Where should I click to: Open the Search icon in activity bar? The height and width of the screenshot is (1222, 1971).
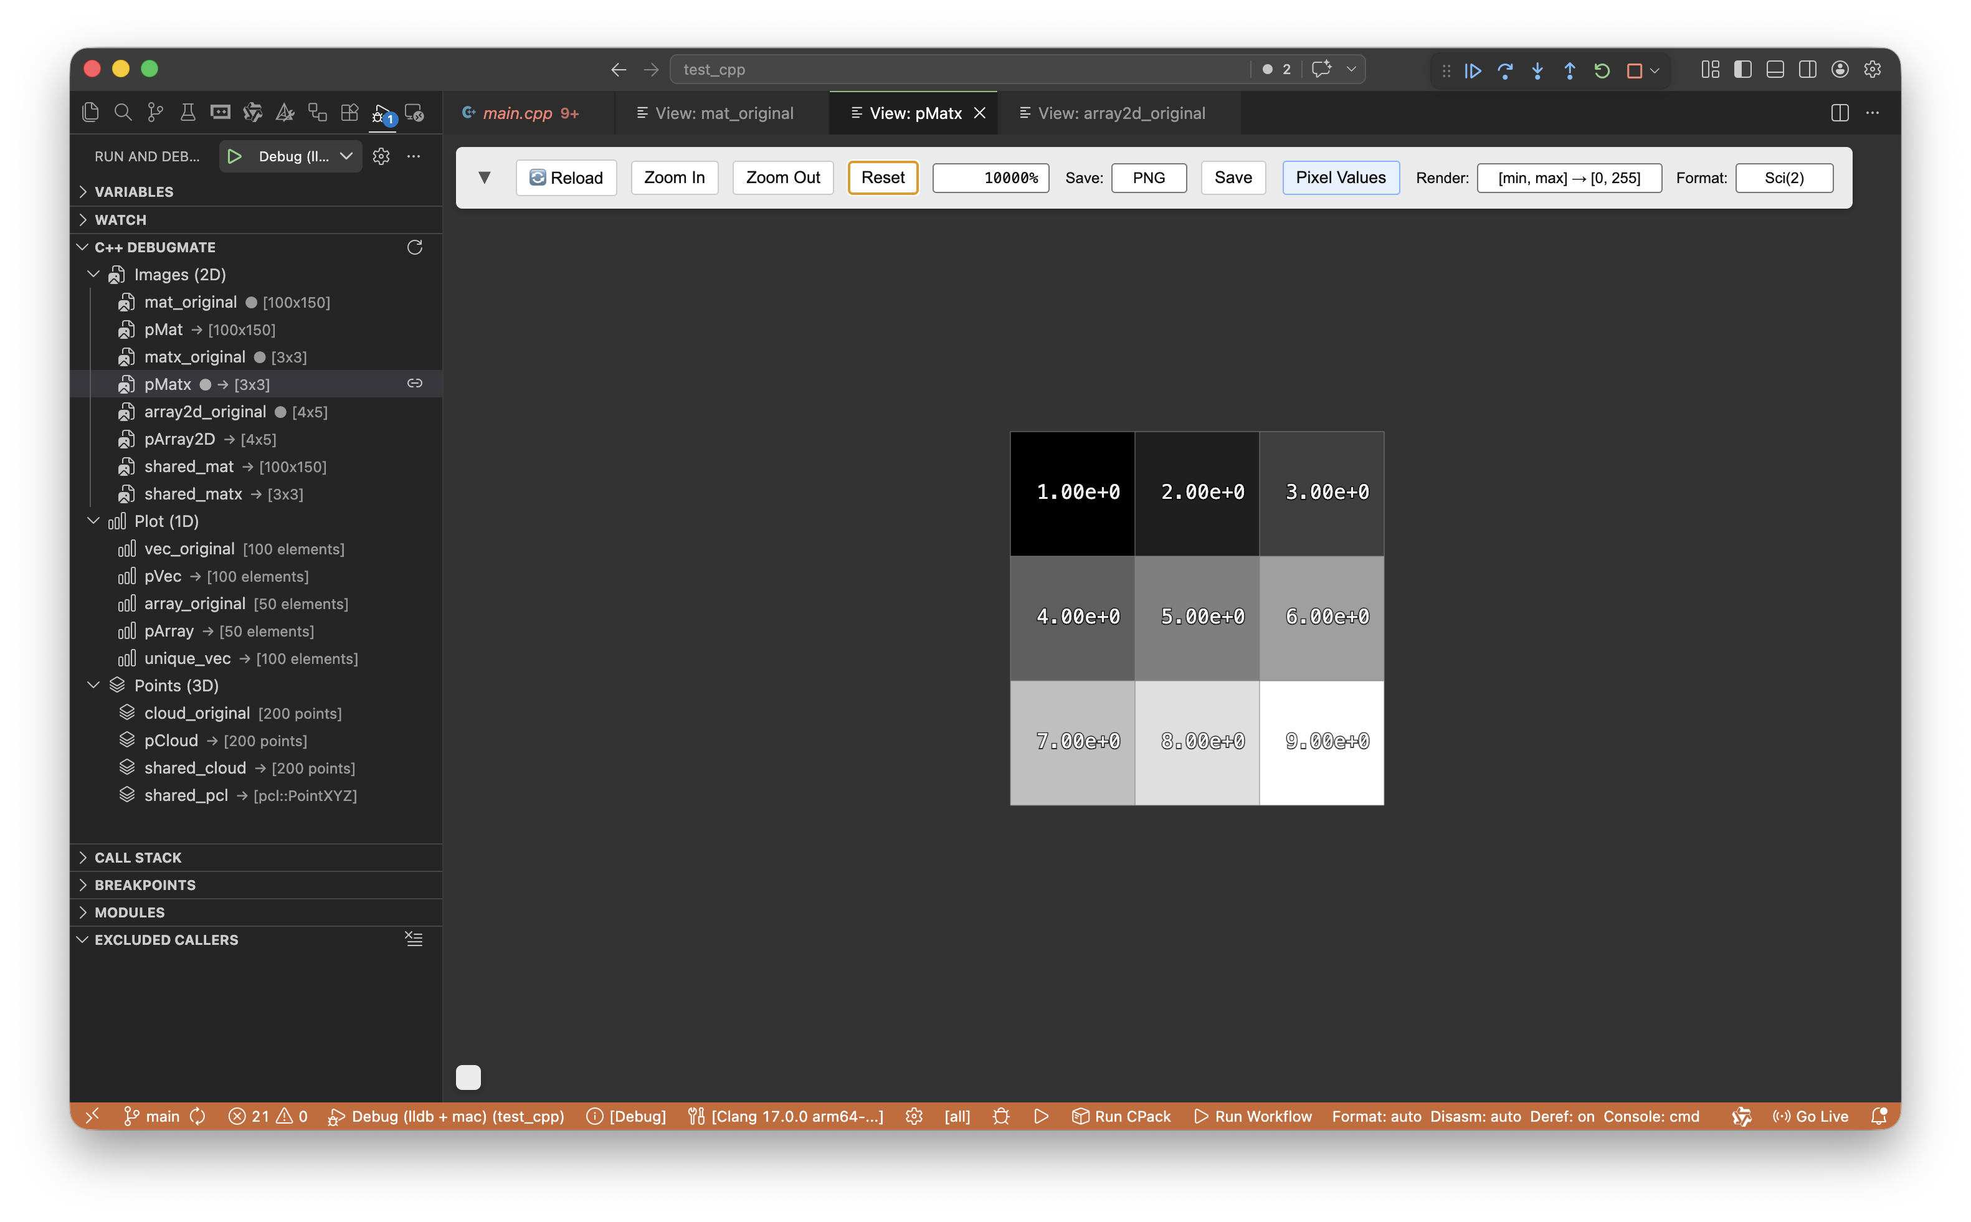click(123, 112)
